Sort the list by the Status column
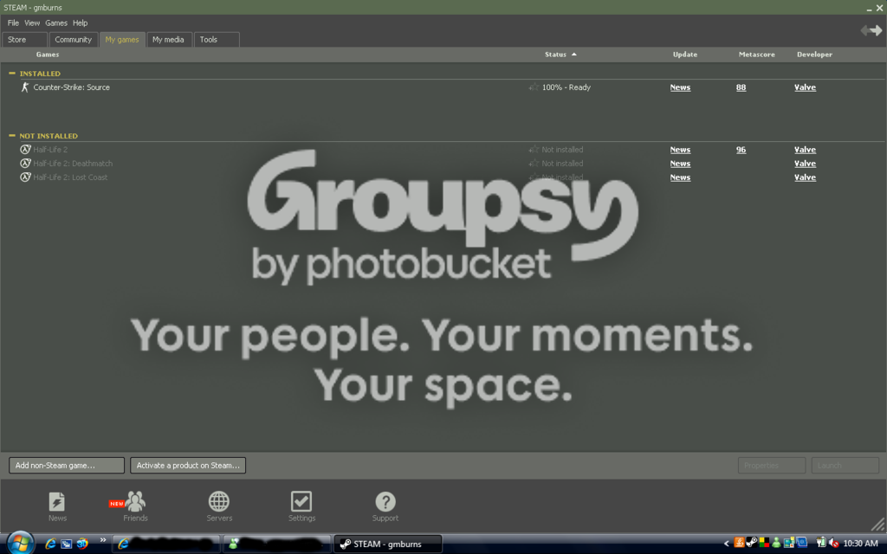The height and width of the screenshot is (554, 887). click(560, 55)
